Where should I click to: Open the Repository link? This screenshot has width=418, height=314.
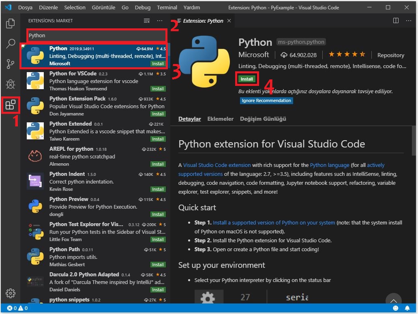[390, 55]
